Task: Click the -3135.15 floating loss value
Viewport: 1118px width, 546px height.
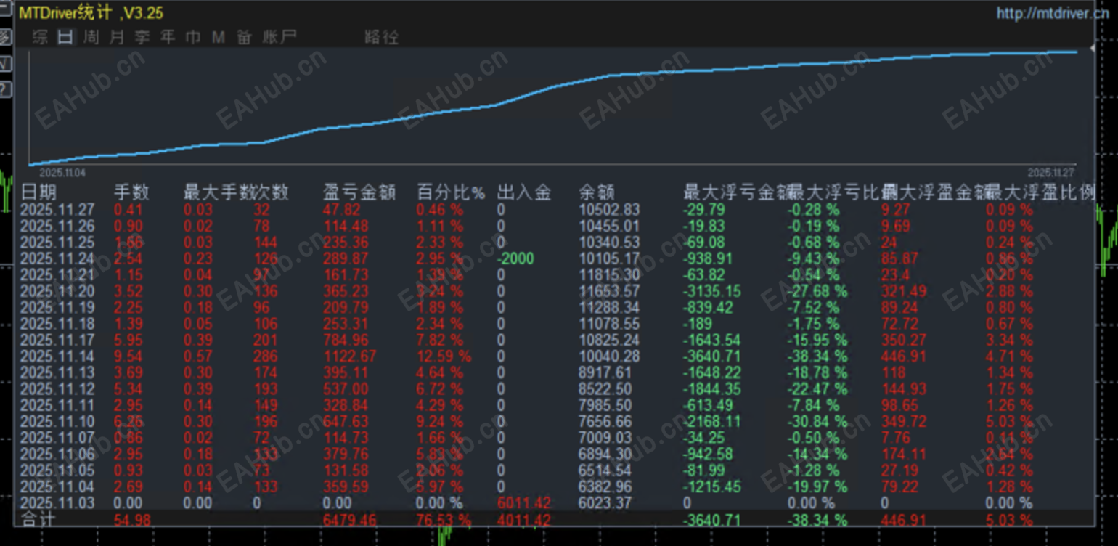Action: tap(712, 291)
